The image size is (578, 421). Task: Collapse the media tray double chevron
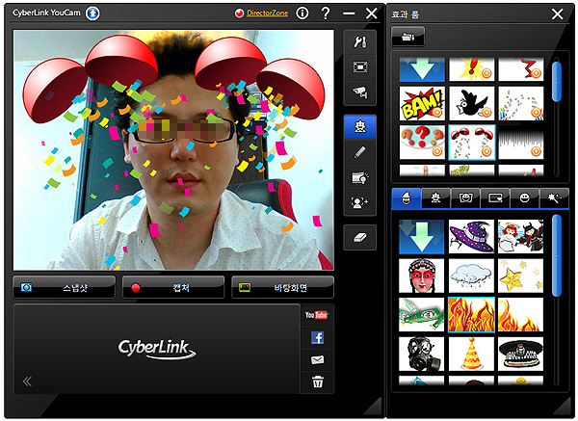click(27, 382)
